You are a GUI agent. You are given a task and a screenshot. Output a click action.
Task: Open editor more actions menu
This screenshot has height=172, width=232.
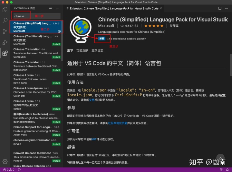[227, 8]
